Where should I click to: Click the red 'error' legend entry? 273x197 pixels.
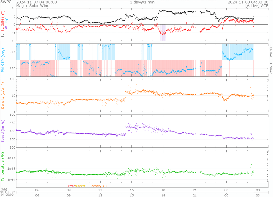(x=71, y=186)
